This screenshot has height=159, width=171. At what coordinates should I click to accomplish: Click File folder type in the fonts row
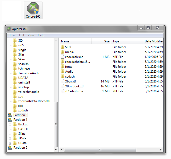click(x=119, y=67)
